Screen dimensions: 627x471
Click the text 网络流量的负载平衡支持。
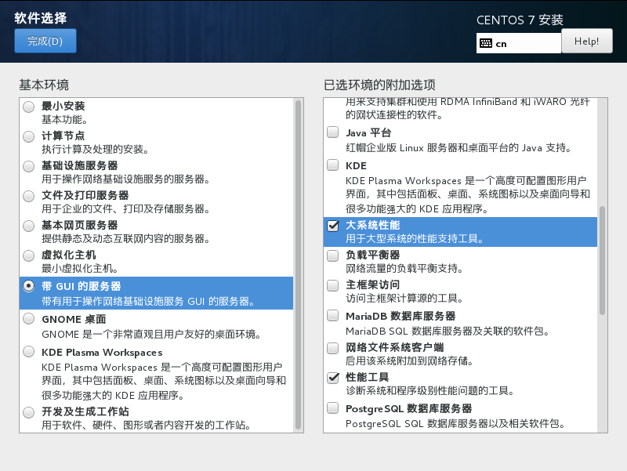point(404,268)
